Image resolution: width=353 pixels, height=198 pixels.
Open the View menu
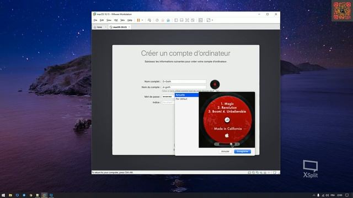coord(109,20)
